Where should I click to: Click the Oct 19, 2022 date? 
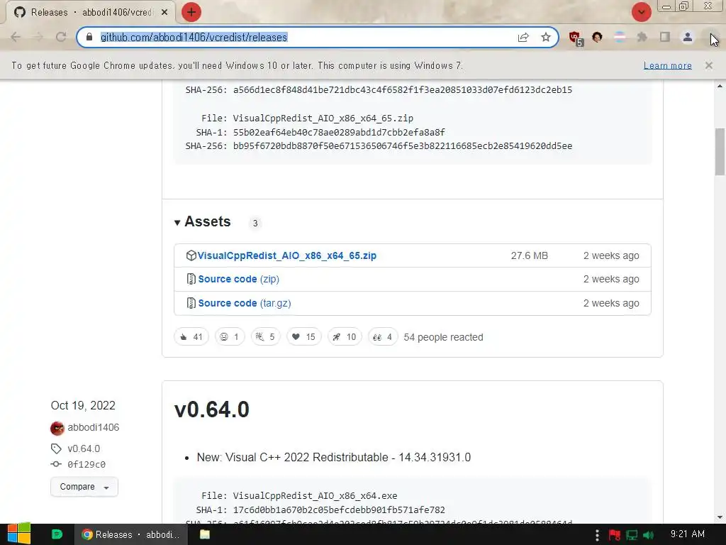point(83,405)
